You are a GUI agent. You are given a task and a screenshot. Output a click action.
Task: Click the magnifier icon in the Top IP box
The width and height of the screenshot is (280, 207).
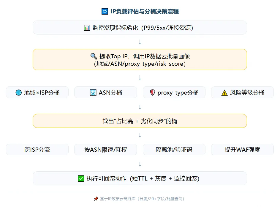(x=94, y=56)
